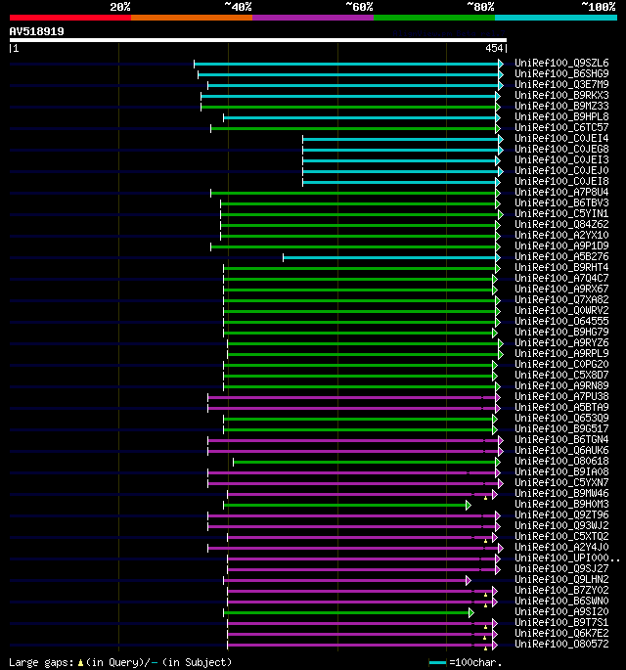Image resolution: width=626 pixels, height=670 pixels.
Task: Select the UniRef100_B9HPL8 label
Action: pyautogui.click(x=561, y=117)
